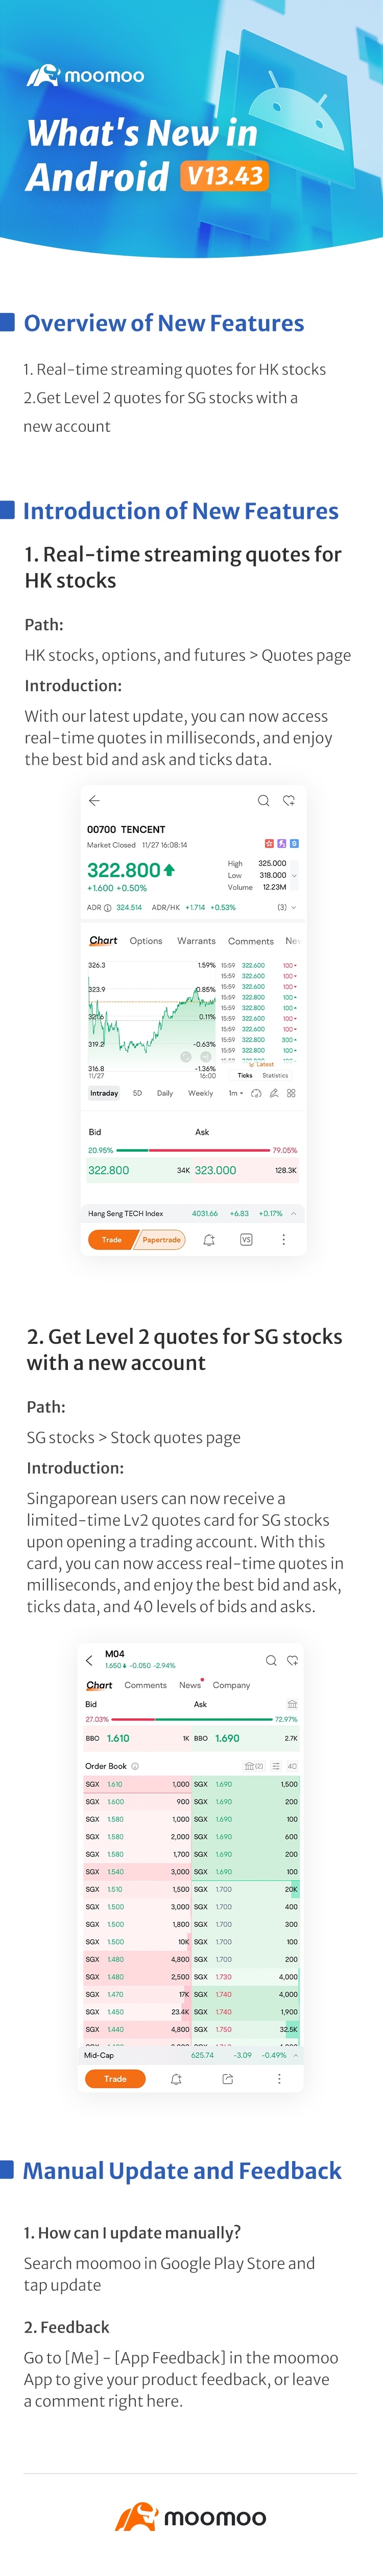Tap the back arrow on the TENCENT quote page
Screen dimensions: 383x2576
pos(94,801)
